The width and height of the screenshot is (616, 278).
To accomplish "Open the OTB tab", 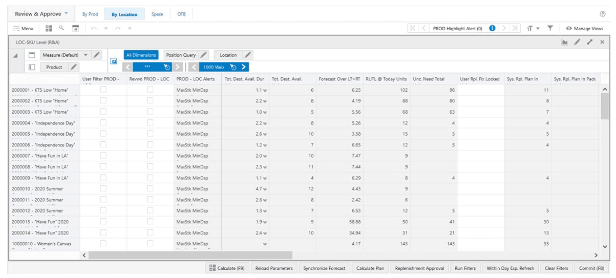I will coord(181,14).
